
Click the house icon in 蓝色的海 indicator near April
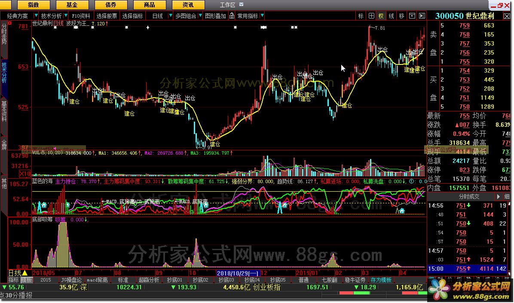[402, 211]
